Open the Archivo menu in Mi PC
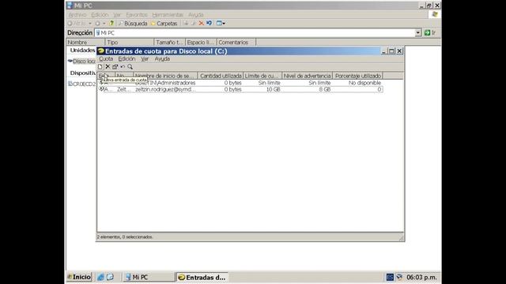The width and height of the screenshot is (506, 284). point(77,15)
